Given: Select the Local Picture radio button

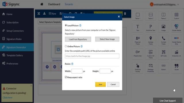Looking at the screenshot, I should 66,25.
